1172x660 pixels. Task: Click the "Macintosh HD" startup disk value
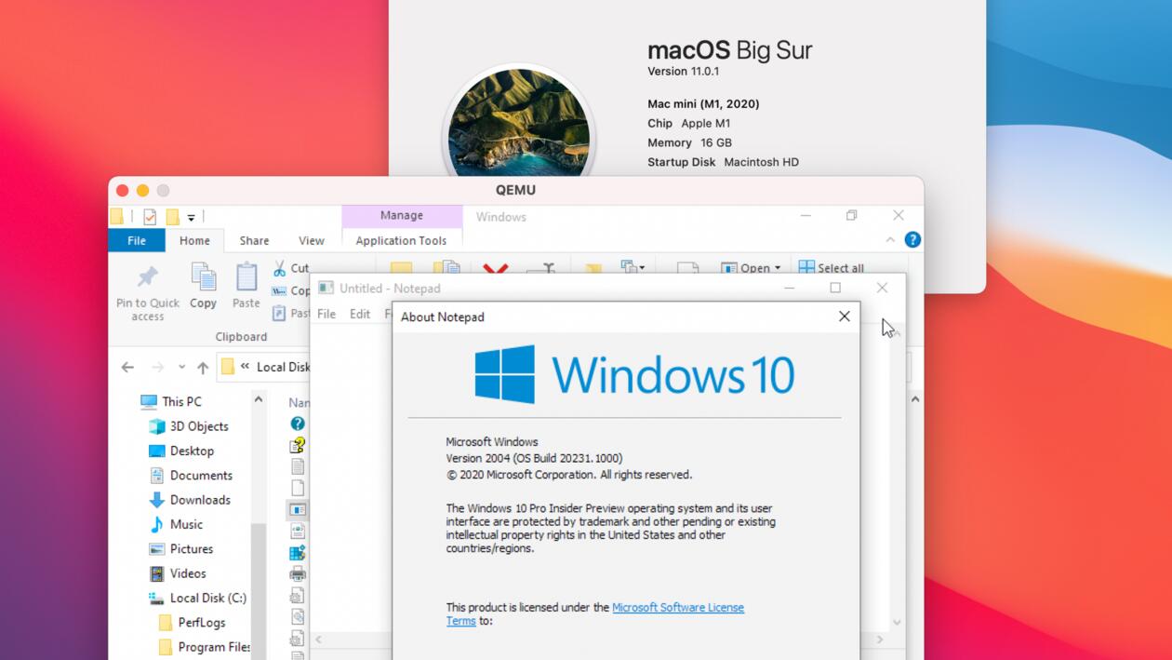click(762, 162)
